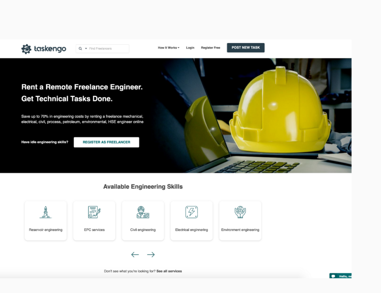The width and height of the screenshot is (381, 293).
Task: Select the Reservoir engineering tower icon
Action: coord(45,212)
